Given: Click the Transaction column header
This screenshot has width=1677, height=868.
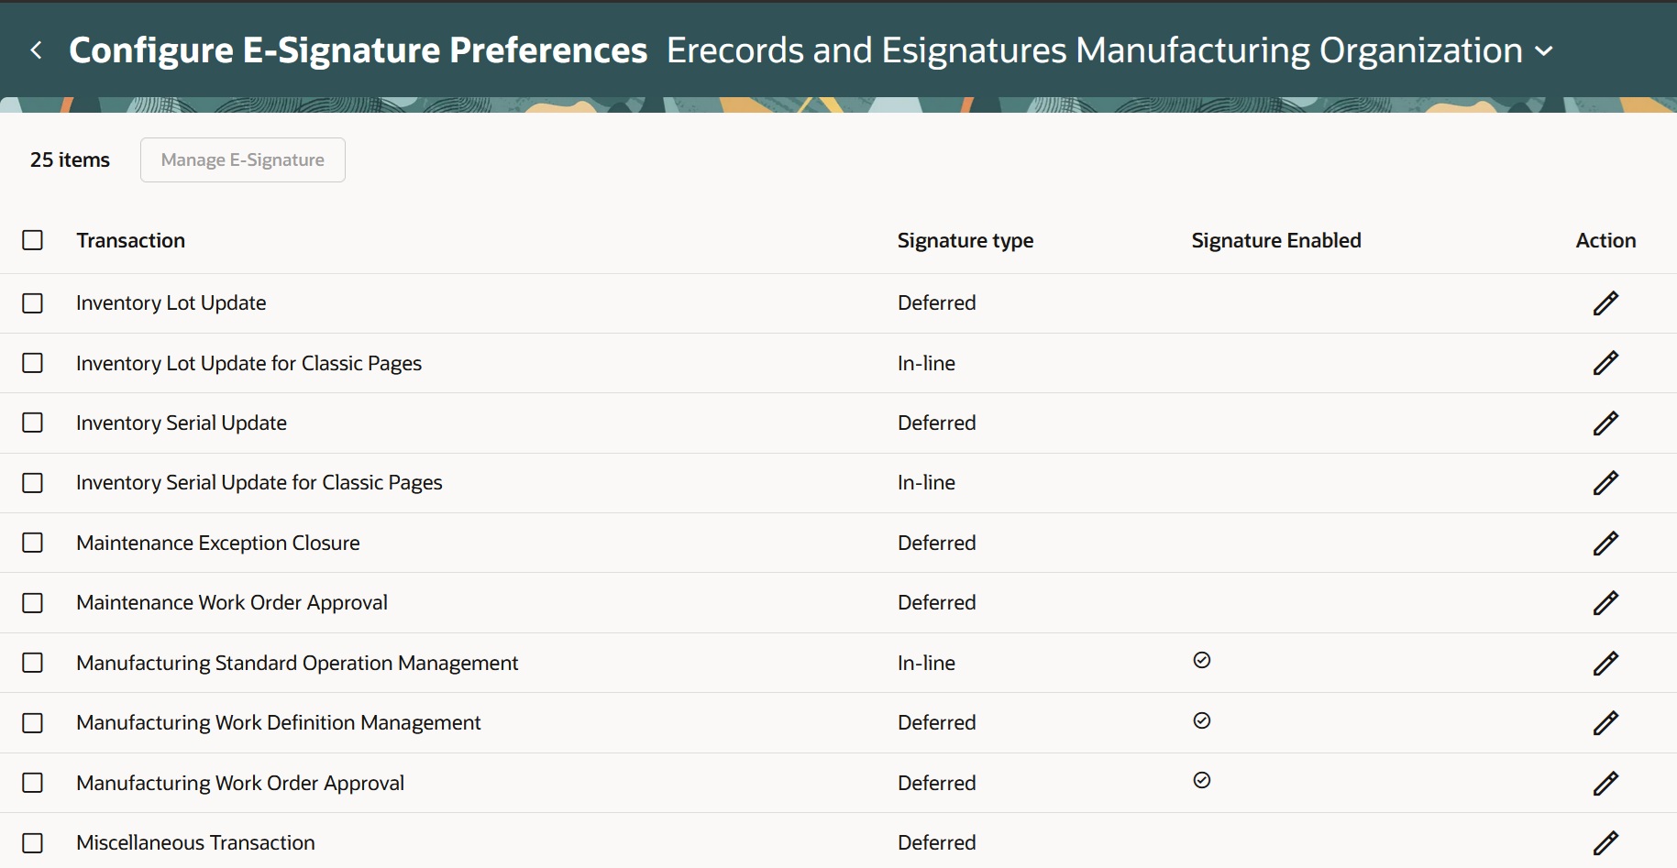Looking at the screenshot, I should [131, 240].
